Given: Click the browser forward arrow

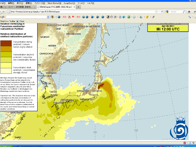Looking at the screenshot, I should pyautogui.click(x=4, y=12).
